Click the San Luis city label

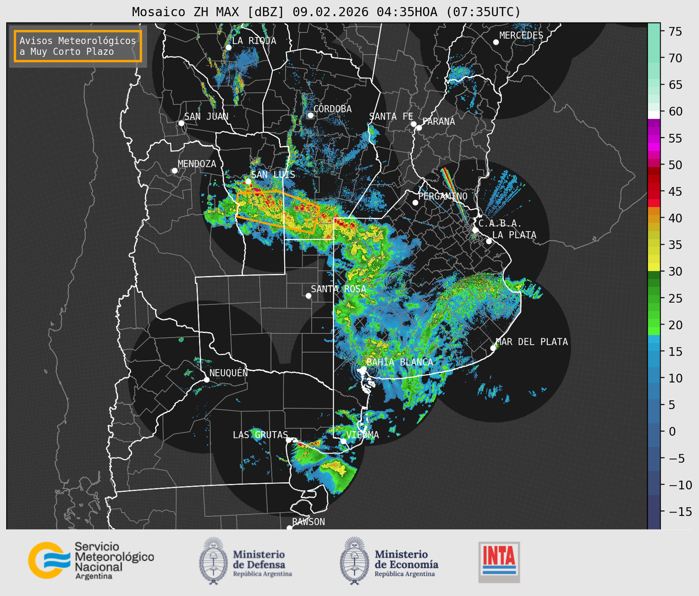click(x=273, y=174)
